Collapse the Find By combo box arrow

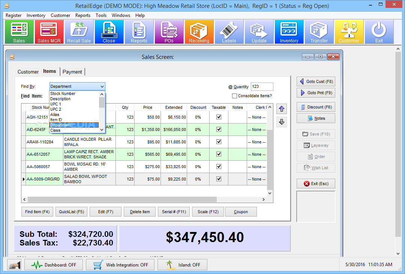(x=102, y=86)
